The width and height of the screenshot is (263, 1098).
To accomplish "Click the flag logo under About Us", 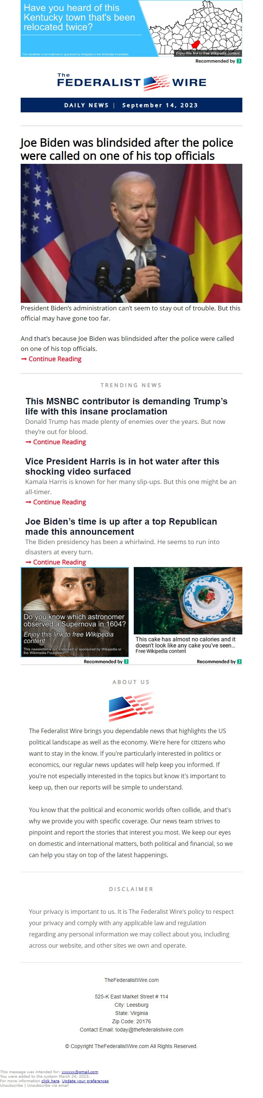I will pos(131,706).
